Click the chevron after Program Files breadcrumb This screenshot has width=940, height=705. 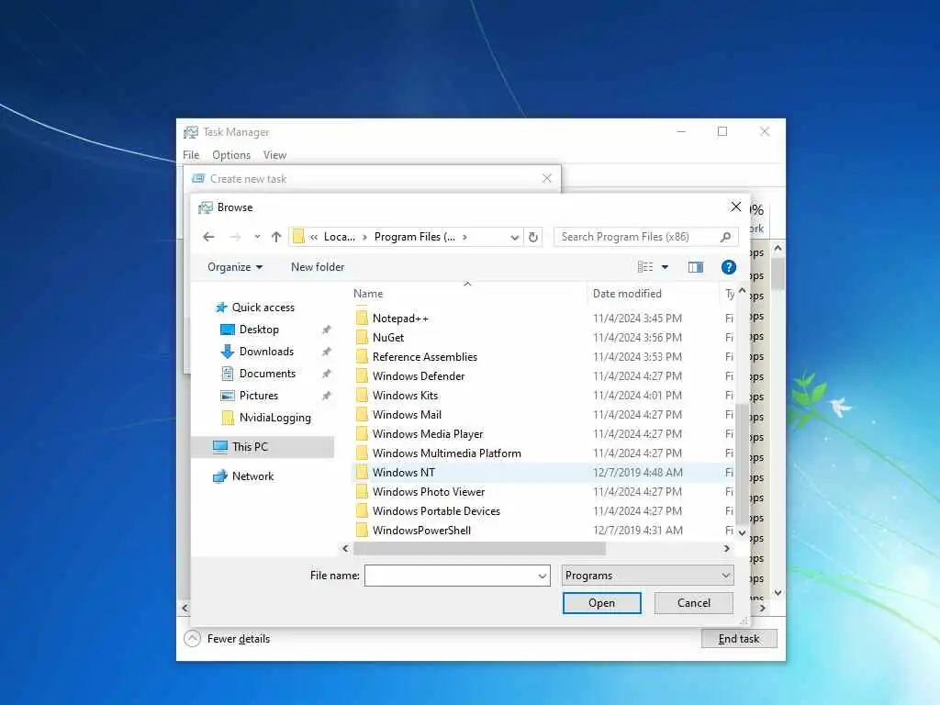pyautogui.click(x=464, y=237)
